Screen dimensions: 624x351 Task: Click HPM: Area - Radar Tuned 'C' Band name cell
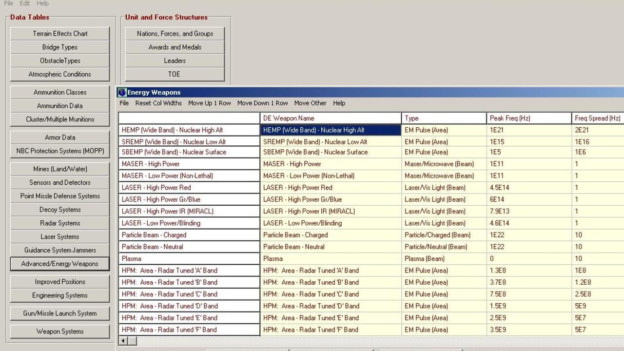331,294
